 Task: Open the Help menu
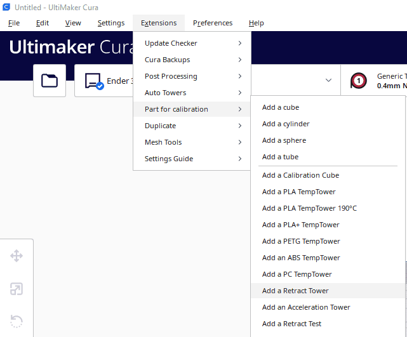click(256, 23)
